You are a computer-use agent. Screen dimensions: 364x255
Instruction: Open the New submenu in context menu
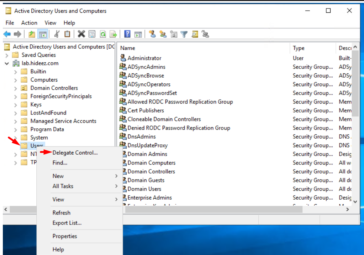(x=58, y=176)
